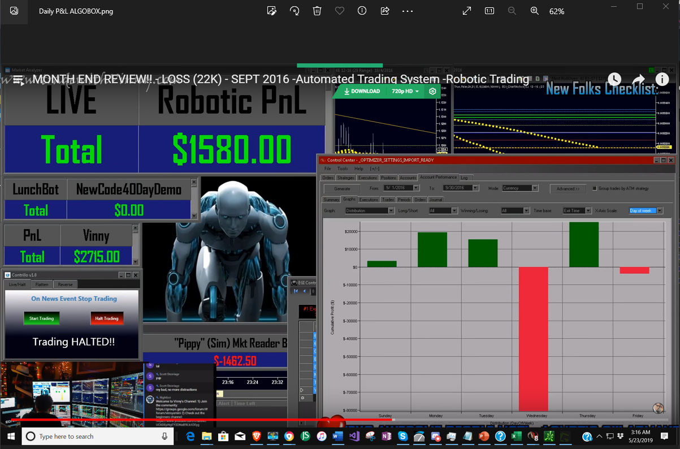Switch to the Strategies tab in Control Center
Image resolution: width=680 pixels, height=449 pixels.
345,178
